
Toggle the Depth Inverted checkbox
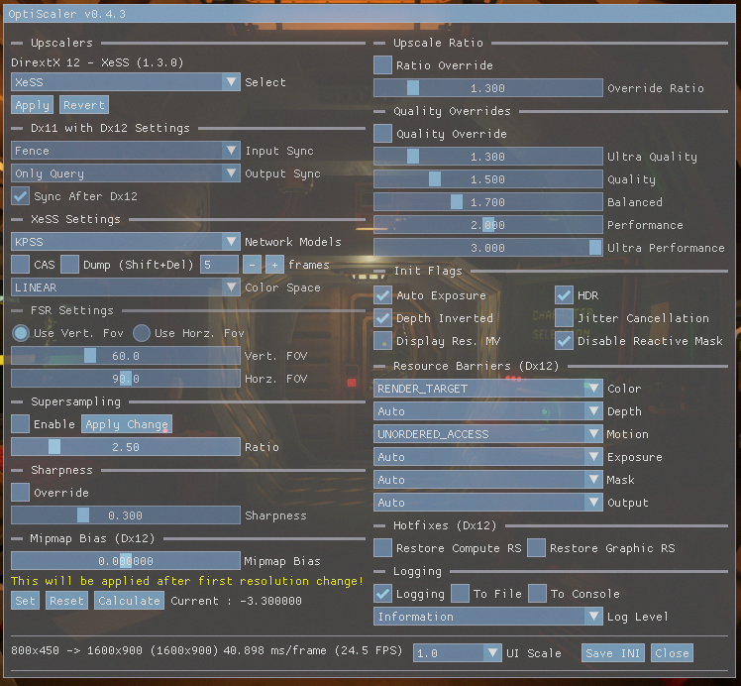(382, 318)
